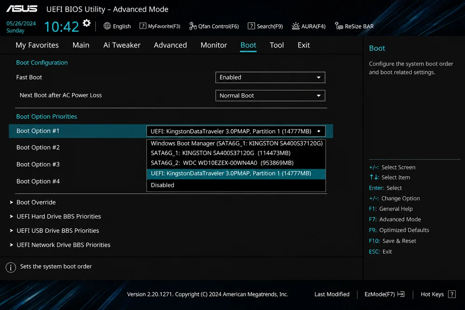The height and width of the screenshot is (310, 465).
Task: Open the Ai Tweaker tab
Action: click(122, 45)
